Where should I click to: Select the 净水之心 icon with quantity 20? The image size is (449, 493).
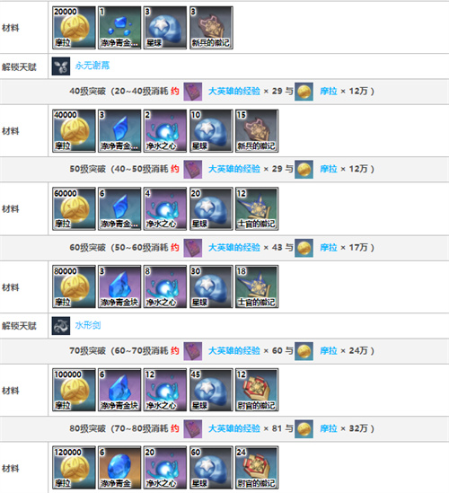click(165, 468)
